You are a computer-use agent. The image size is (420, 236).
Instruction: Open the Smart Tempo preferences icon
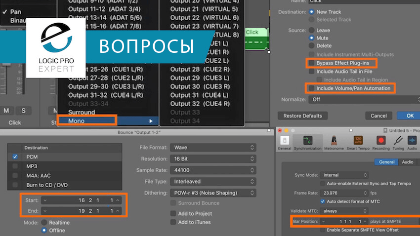358,143
